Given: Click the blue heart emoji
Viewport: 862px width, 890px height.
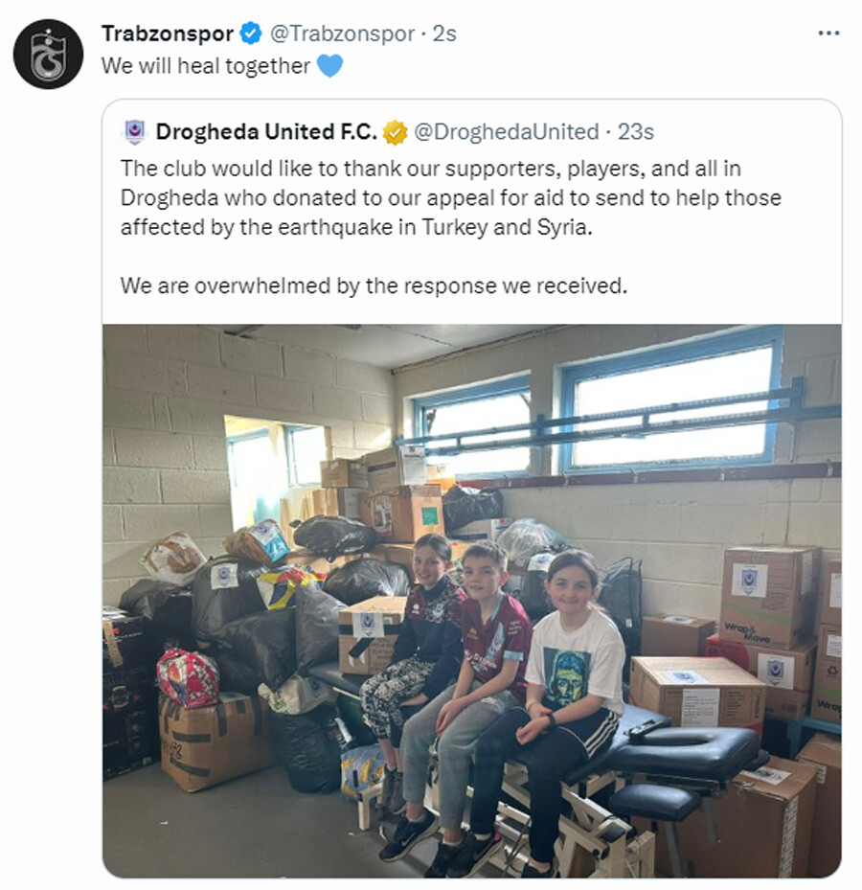Looking at the screenshot, I should pyautogui.click(x=329, y=65).
